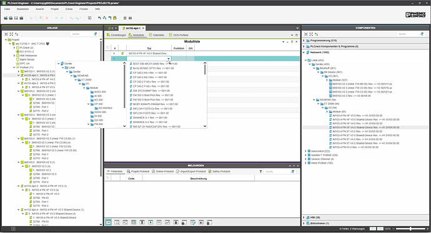The image size is (431, 233).
Task: Click Beschreibung column header in messages
Action: point(199,179)
